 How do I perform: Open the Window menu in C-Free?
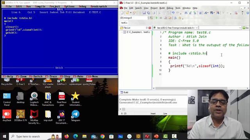click(186, 8)
